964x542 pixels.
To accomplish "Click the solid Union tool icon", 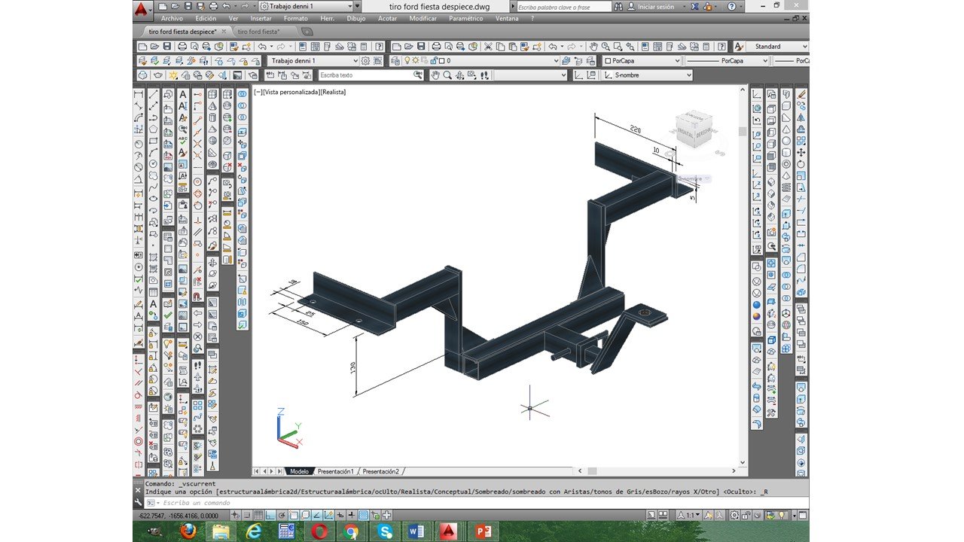I will [243, 94].
